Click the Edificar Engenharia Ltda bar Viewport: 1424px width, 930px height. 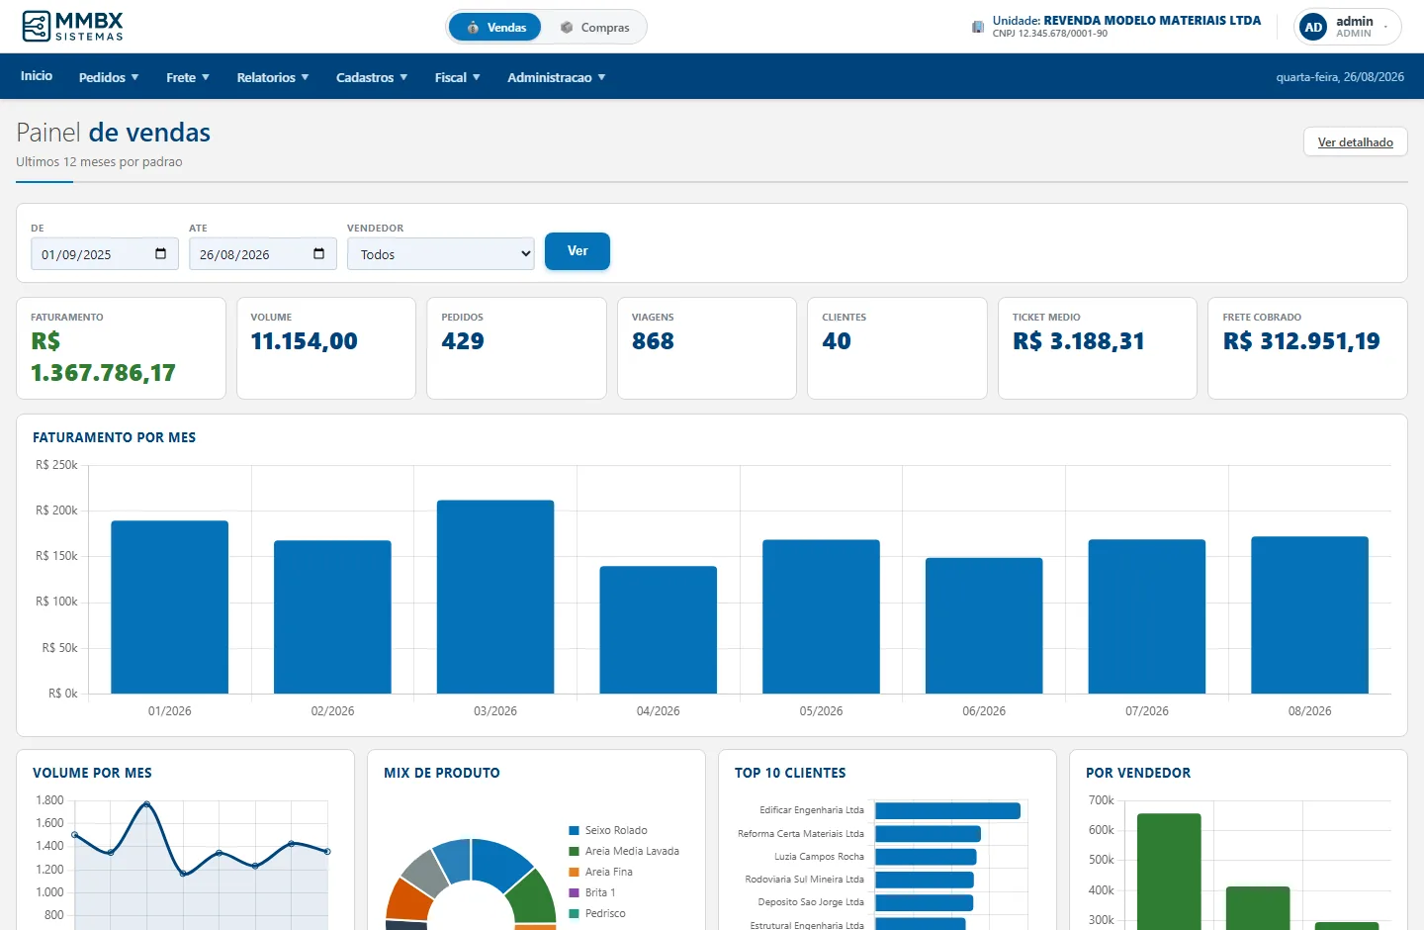click(947, 811)
